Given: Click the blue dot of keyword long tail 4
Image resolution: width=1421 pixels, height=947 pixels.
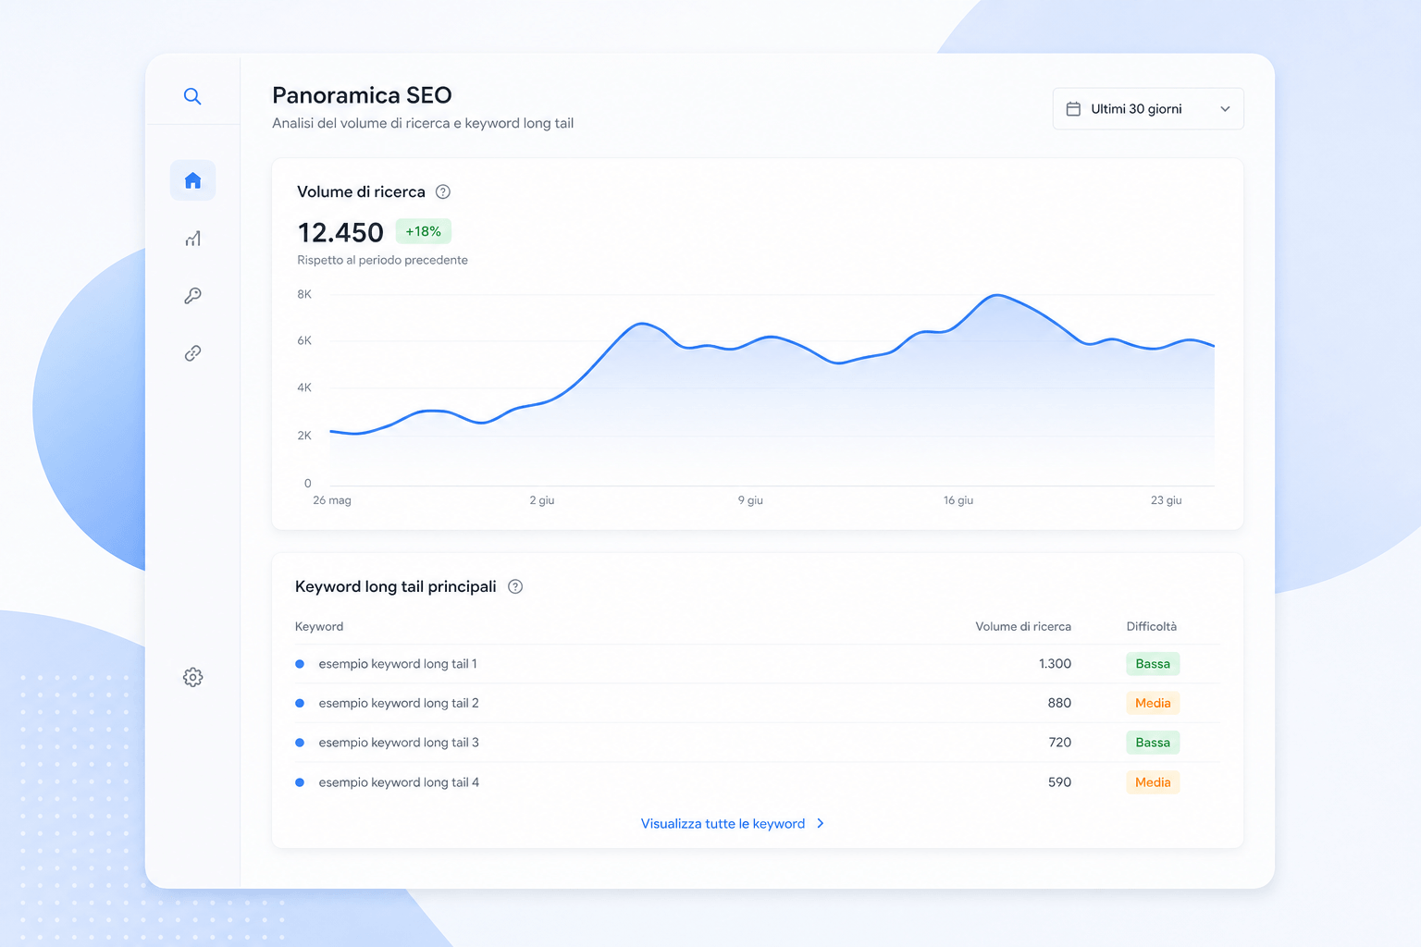Looking at the screenshot, I should click(x=300, y=782).
